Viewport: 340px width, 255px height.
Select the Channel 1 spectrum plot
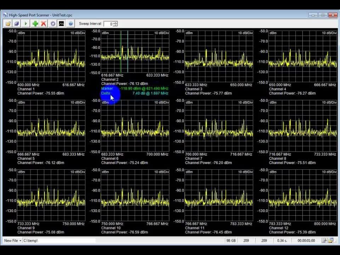(51, 56)
